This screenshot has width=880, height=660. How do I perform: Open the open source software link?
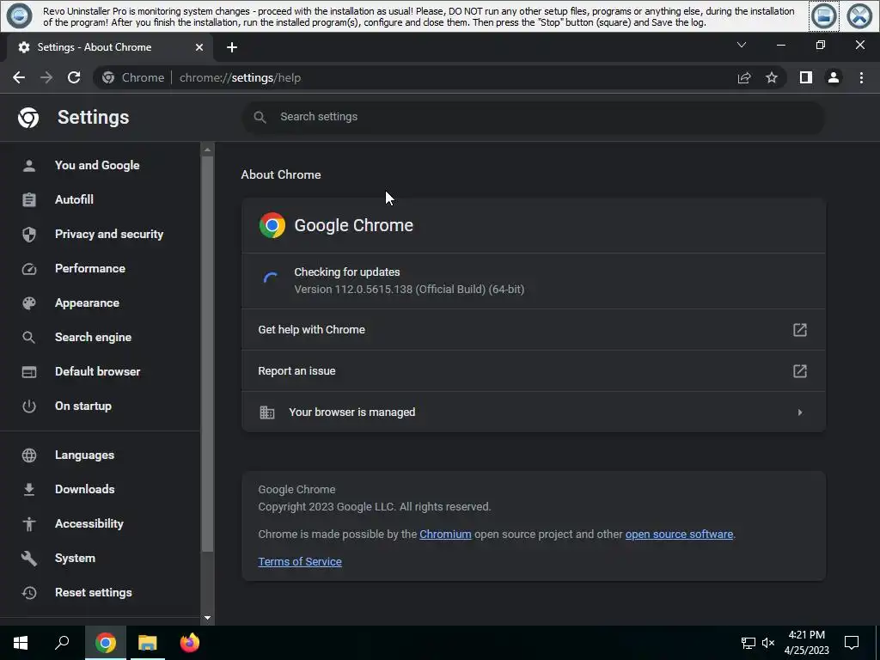pyautogui.click(x=679, y=535)
